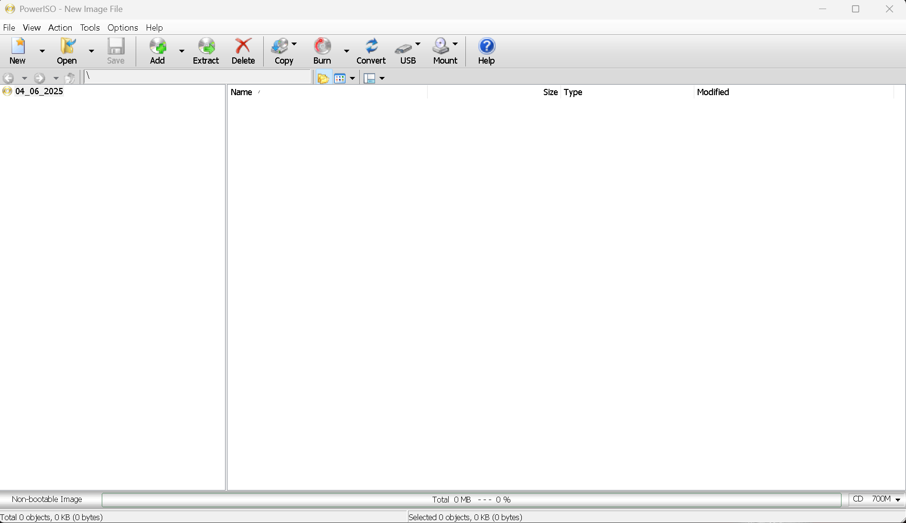Viewport: 906px width, 523px height.
Task: Expand the Open button dropdown arrow
Action: pos(91,51)
